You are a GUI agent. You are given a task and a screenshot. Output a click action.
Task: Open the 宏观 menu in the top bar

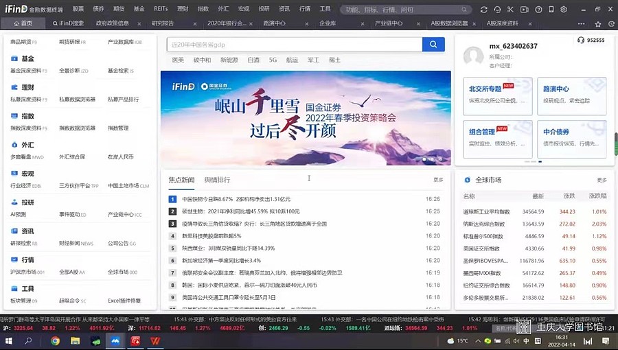point(244,9)
